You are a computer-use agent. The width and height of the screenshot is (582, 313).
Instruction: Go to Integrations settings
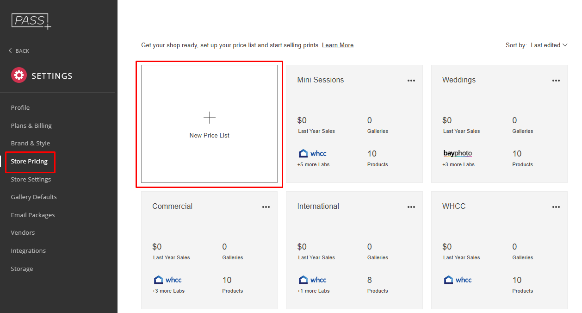click(28, 250)
